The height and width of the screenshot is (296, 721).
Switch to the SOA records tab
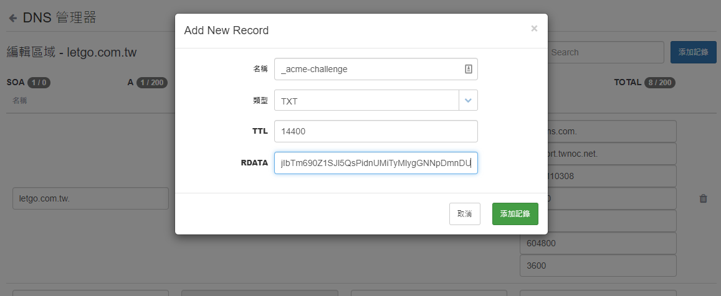pos(28,82)
